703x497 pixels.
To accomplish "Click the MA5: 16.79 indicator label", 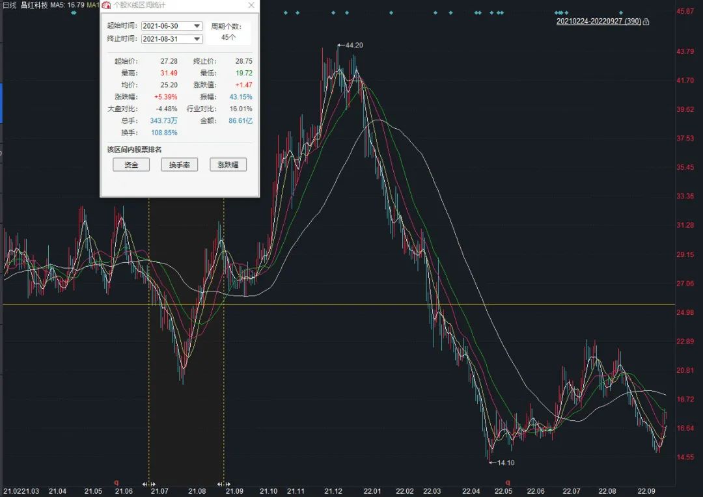I will click(66, 5).
